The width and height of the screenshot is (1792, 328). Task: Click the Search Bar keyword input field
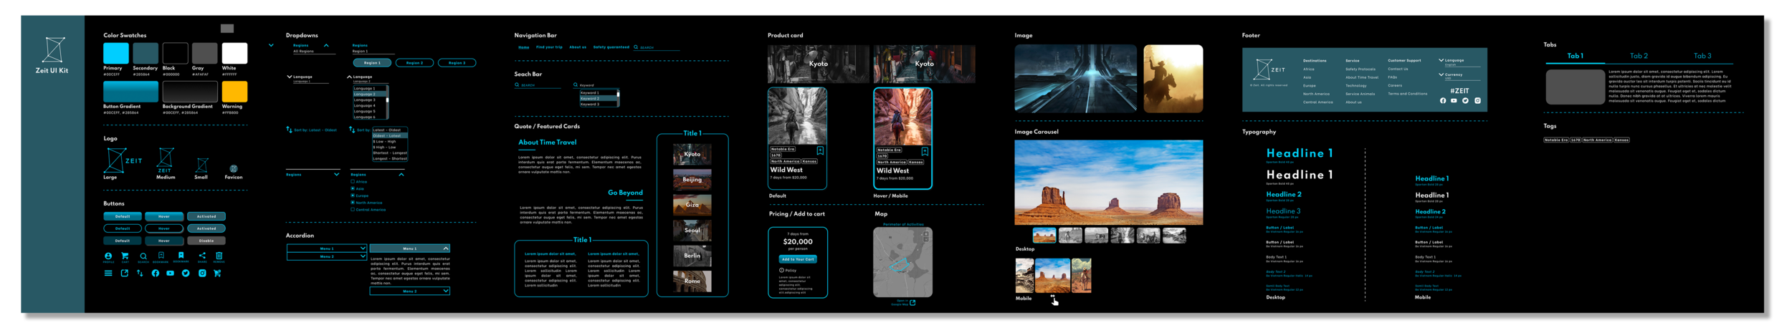(596, 85)
